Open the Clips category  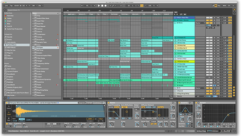tap(9, 55)
